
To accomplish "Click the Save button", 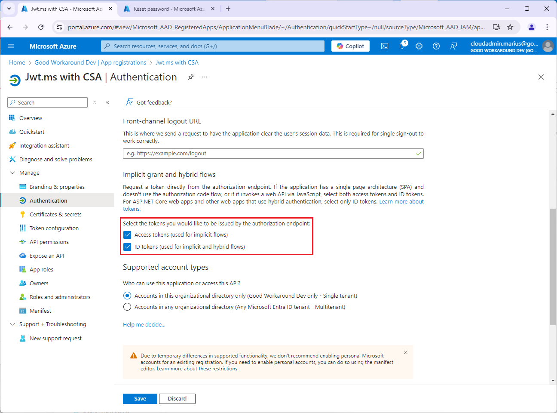I will [x=140, y=399].
